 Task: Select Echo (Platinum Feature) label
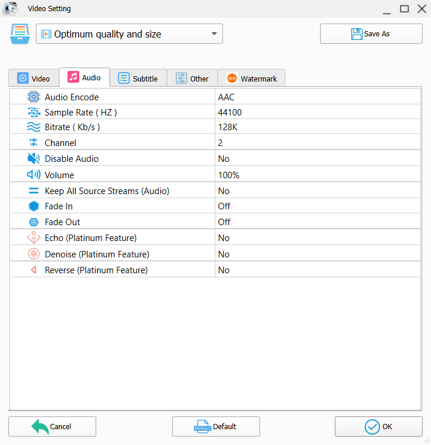pyautogui.click(x=90, y=238)
